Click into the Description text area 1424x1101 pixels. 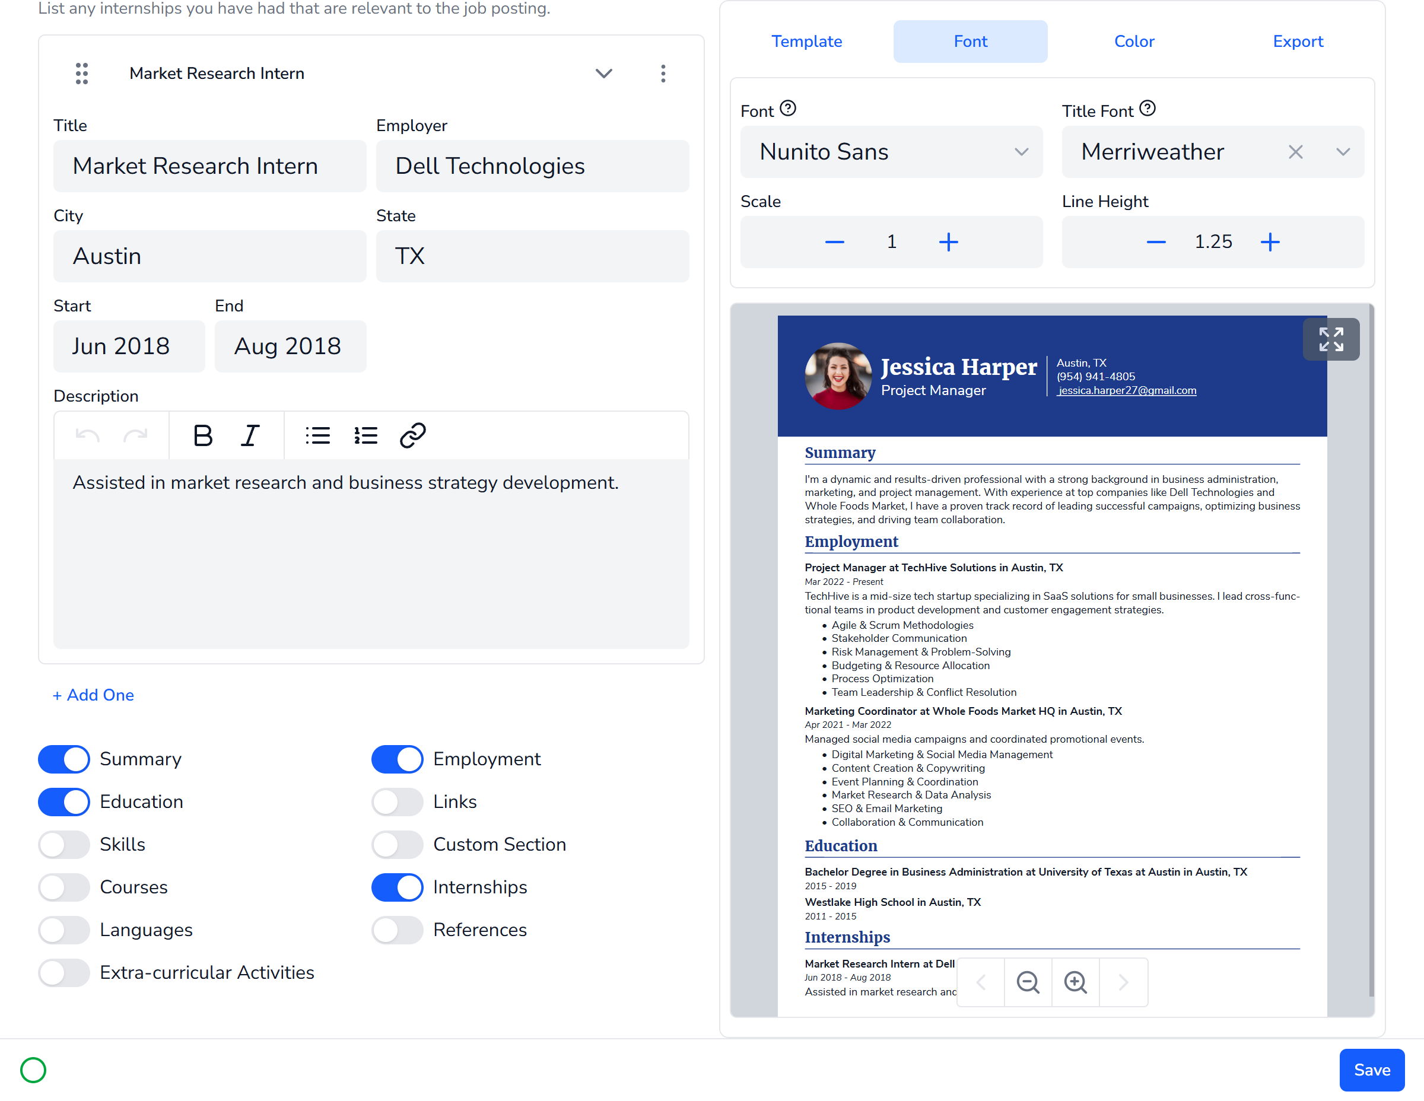point(371,554)
